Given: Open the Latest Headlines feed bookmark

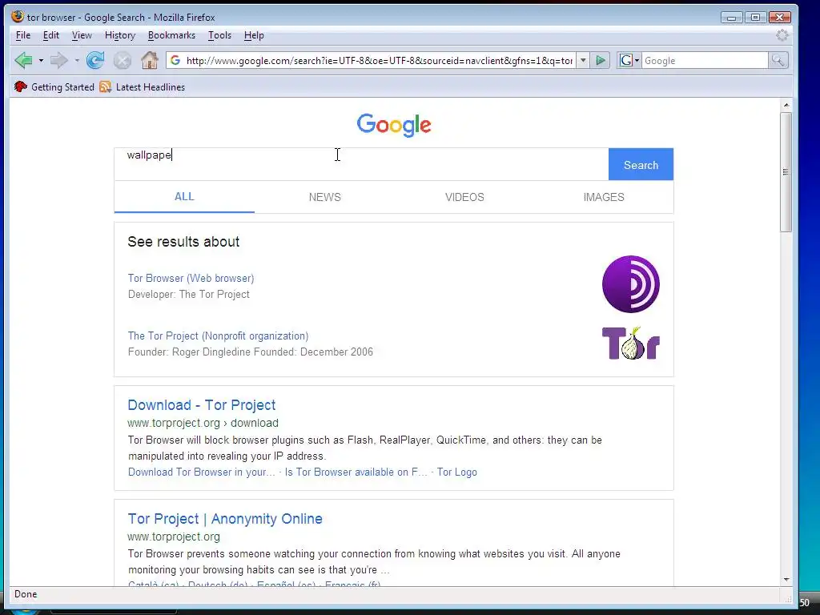Looking at the screenshot, I should 143,87.
